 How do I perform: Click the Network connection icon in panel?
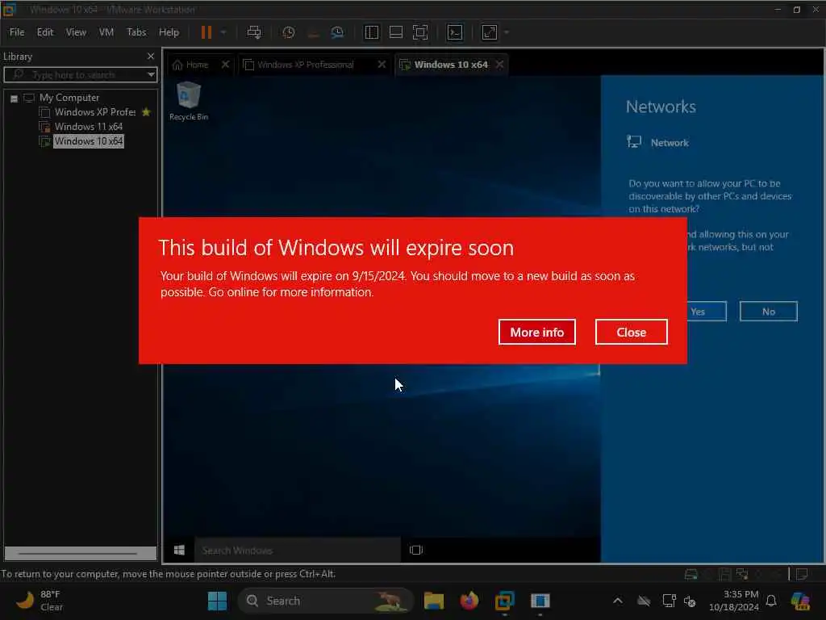[x=634, y=142]
